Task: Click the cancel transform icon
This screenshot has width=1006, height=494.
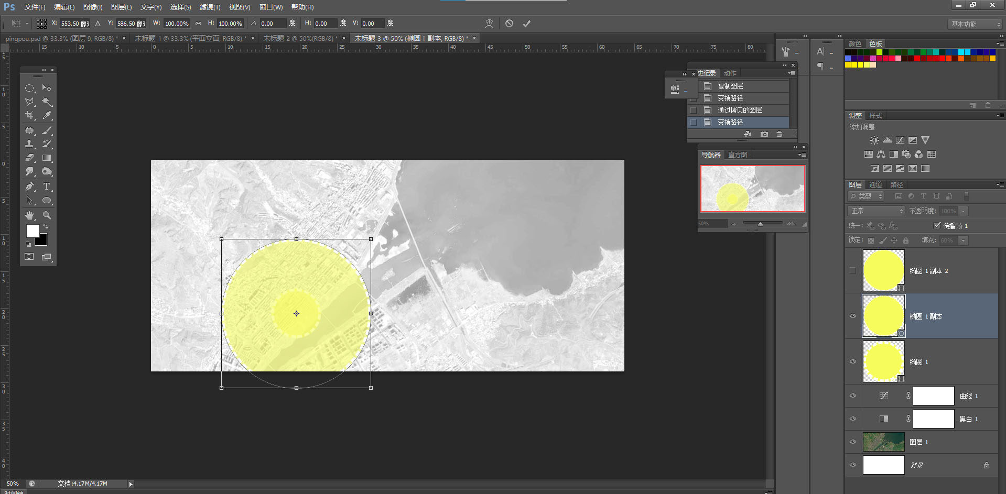Action: click(x=509, y=24)
